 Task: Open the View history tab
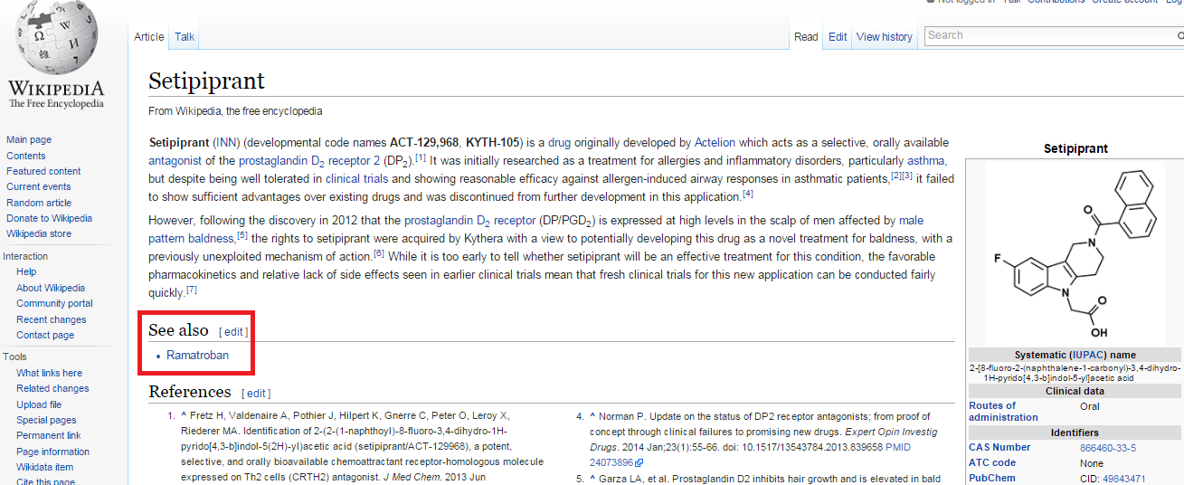coord(884,37)
